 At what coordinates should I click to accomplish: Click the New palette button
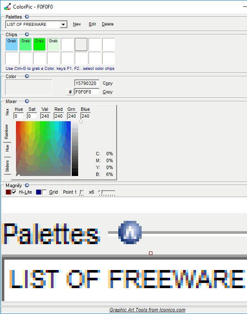click(x=77, y=24)
